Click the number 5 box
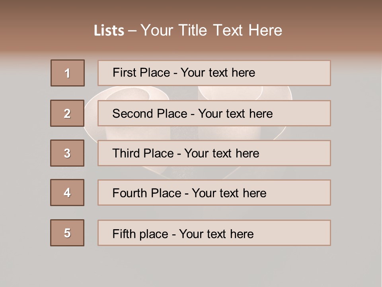 (67, 233)
